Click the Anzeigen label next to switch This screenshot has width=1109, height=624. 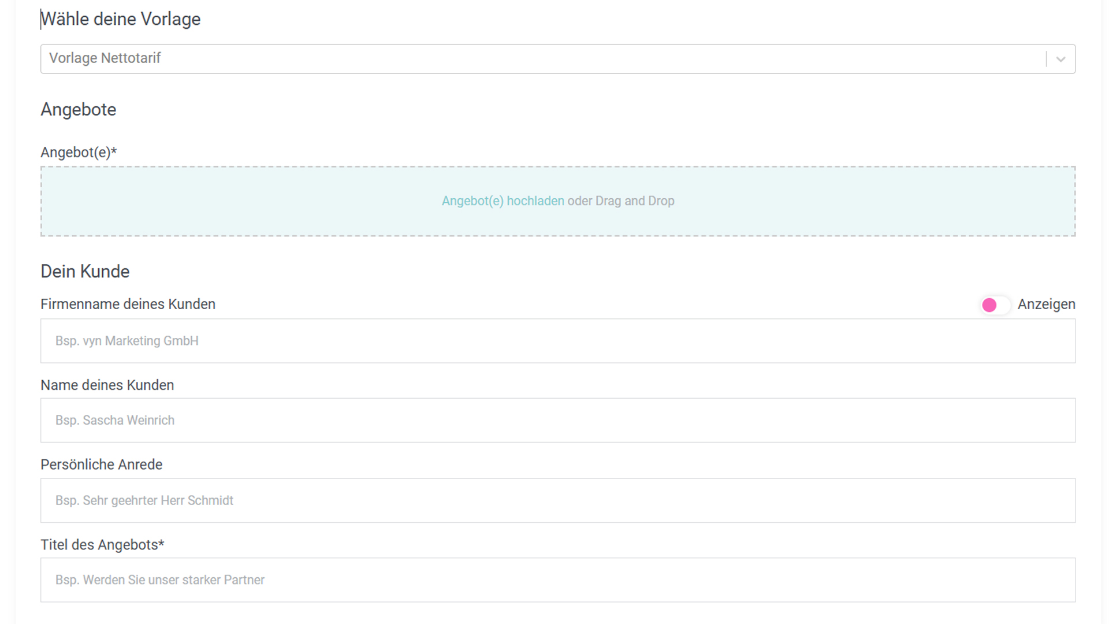1046,304
